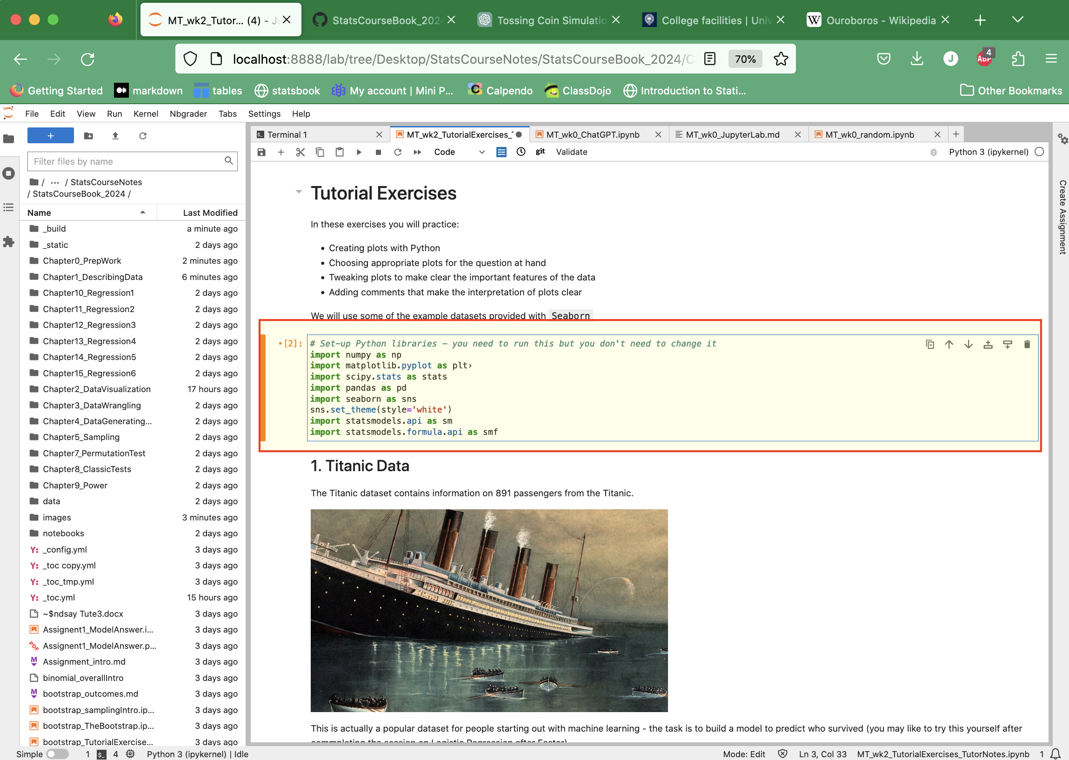Click the Filter files by name field
The height and width of the screenshot is (760, 1069).
[127, 161]
